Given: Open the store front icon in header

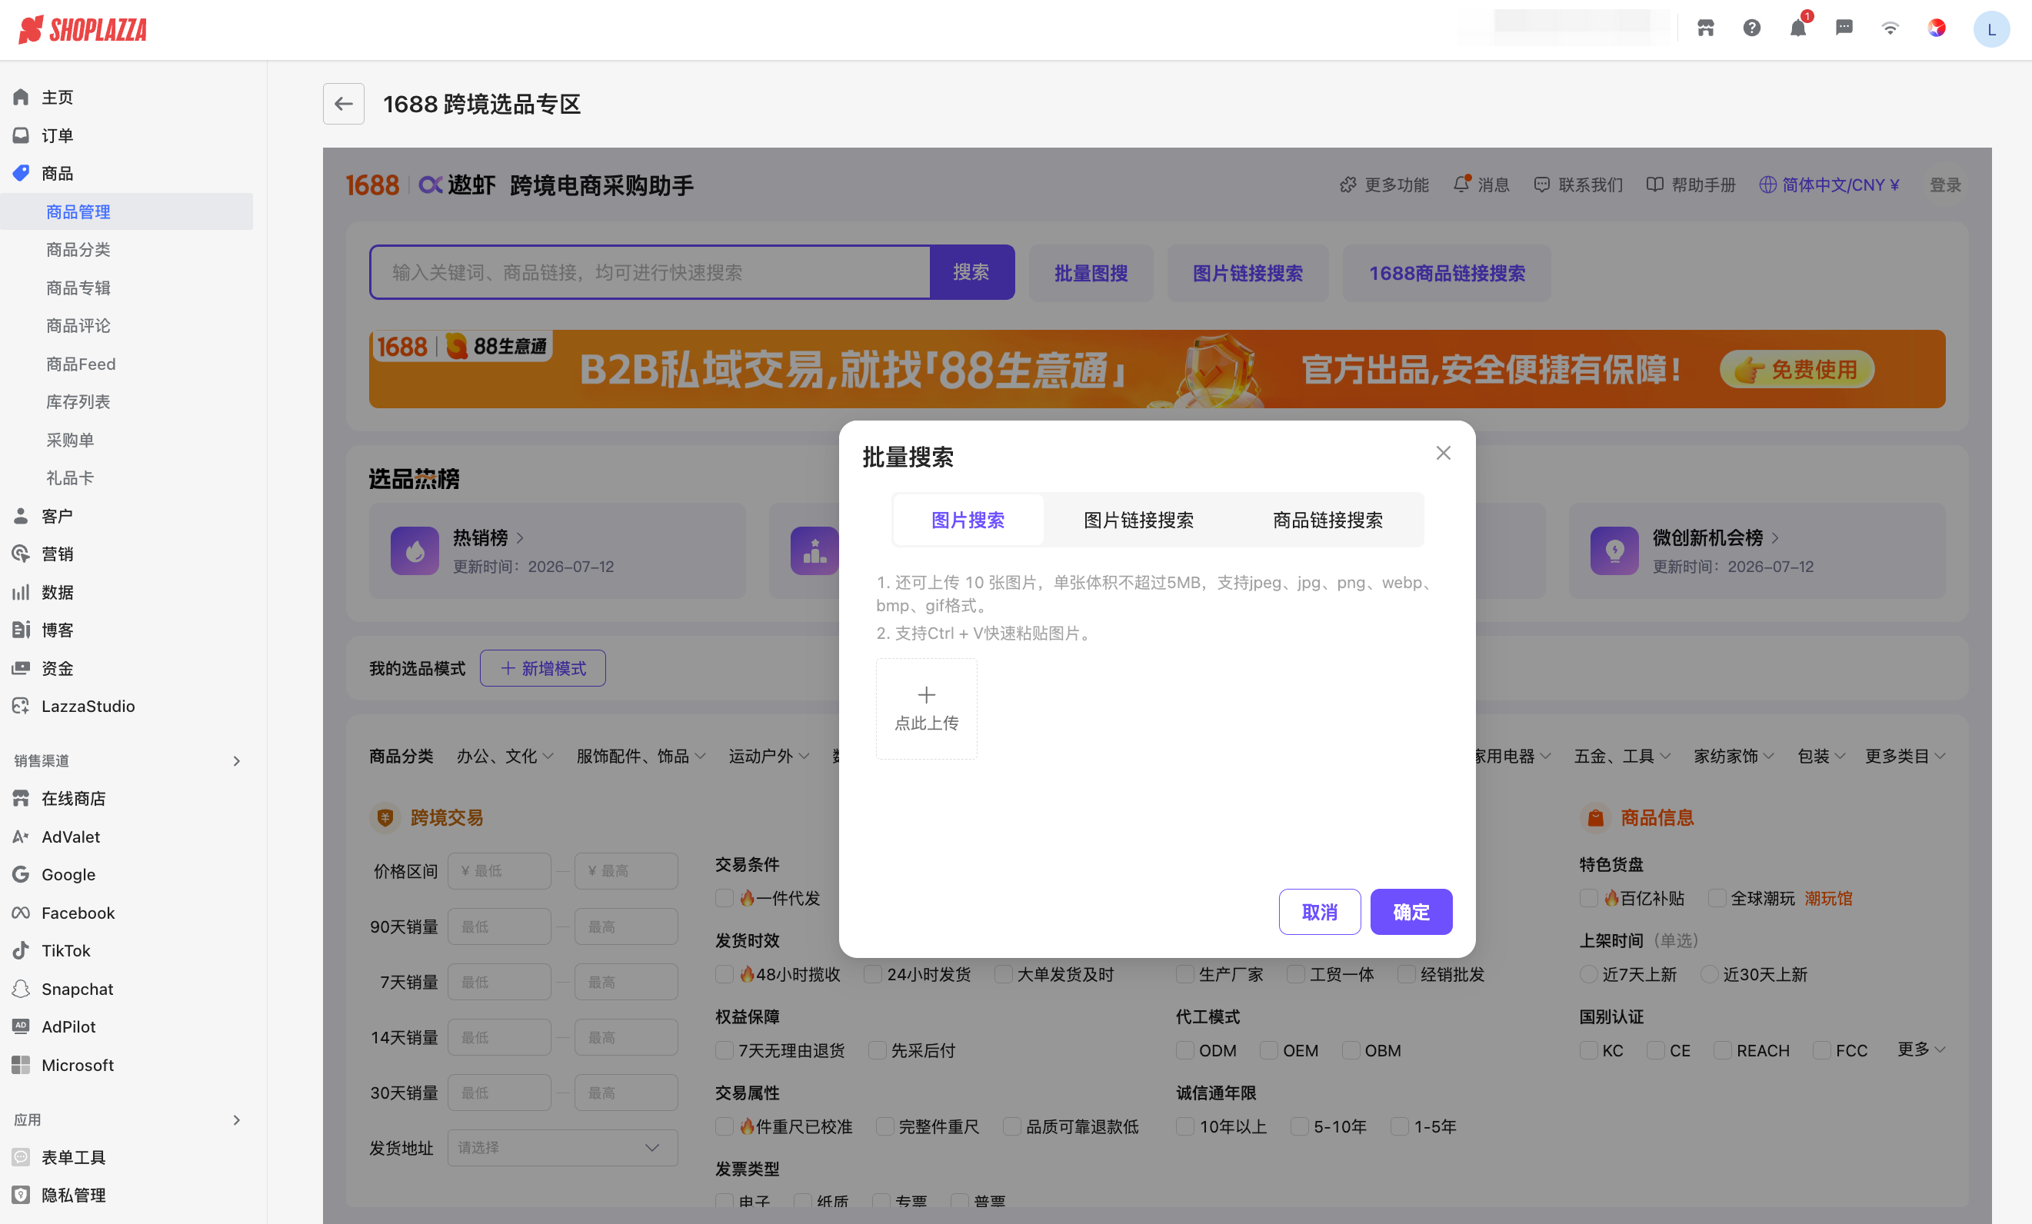Looking at the screenshot, I should [x=1705, y=29].
